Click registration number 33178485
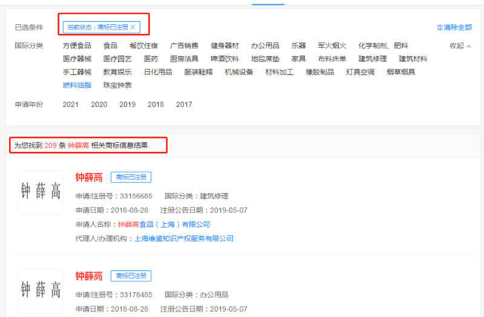484x317 pixels. tap(136, 295)
